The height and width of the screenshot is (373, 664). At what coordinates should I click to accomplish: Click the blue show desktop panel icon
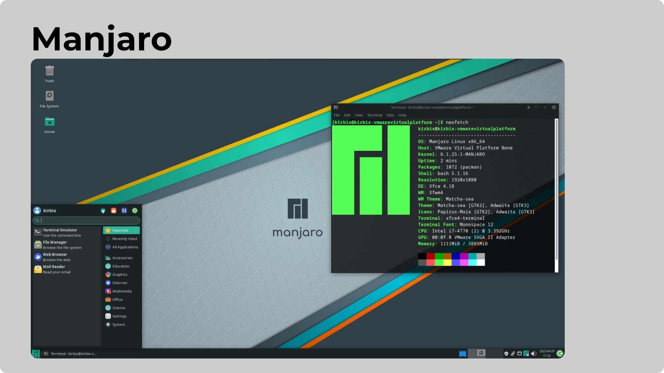tap(462, 354)
